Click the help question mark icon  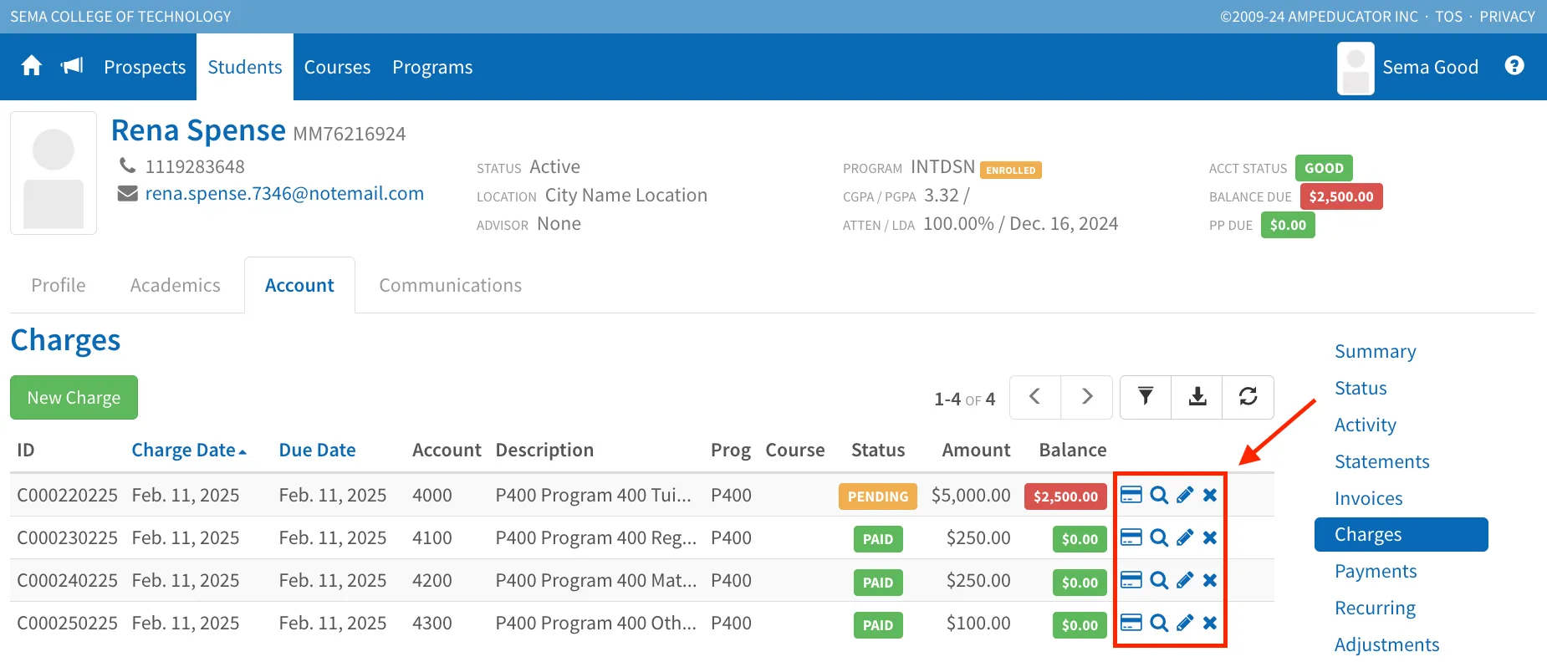pos(1514,66)
